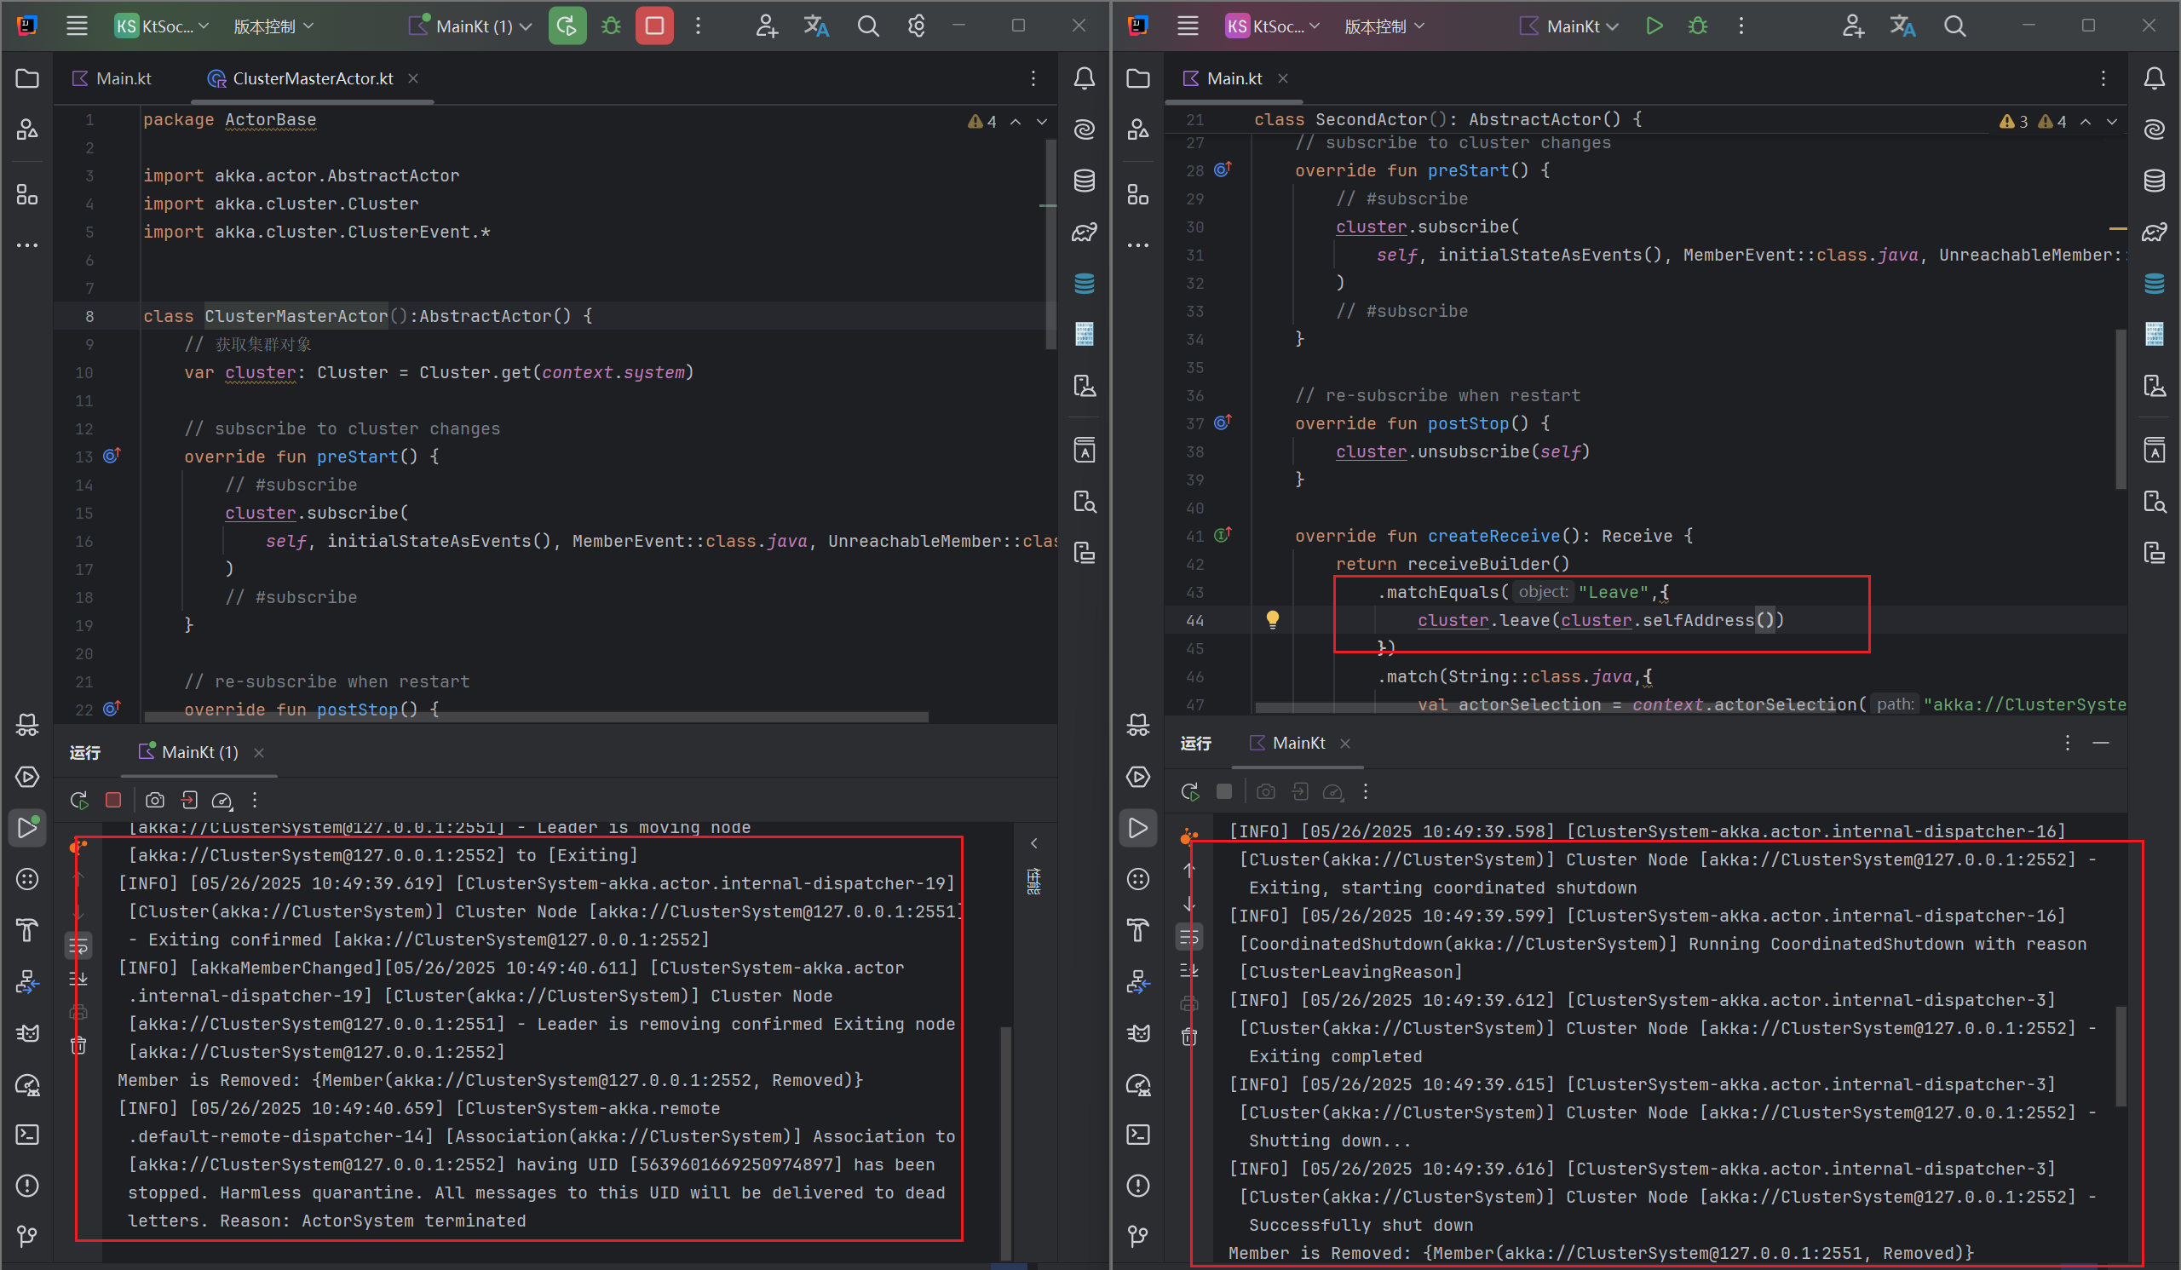Open IDE settings gear in left window
The width and height of the screenshot is (2181, 1270).
point(917,26)
